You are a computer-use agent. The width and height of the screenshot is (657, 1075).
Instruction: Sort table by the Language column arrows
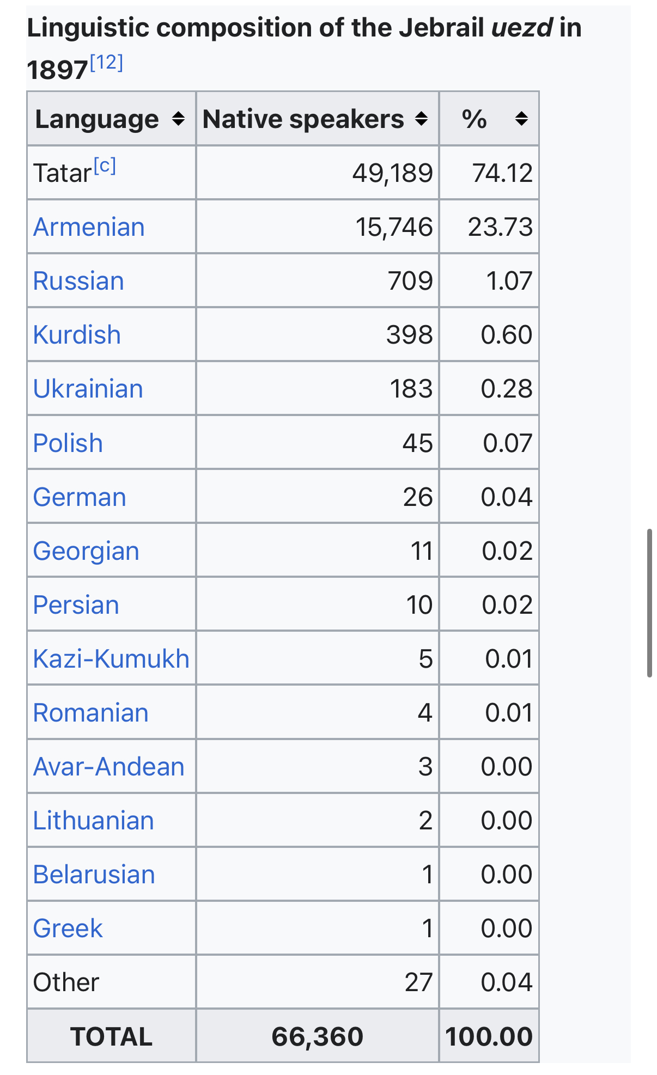pyautogui.click(x=178, y=119)
